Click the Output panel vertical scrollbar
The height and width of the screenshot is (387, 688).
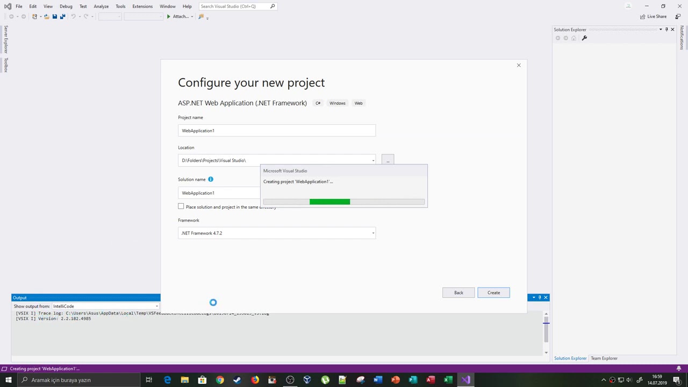point(546,332)
